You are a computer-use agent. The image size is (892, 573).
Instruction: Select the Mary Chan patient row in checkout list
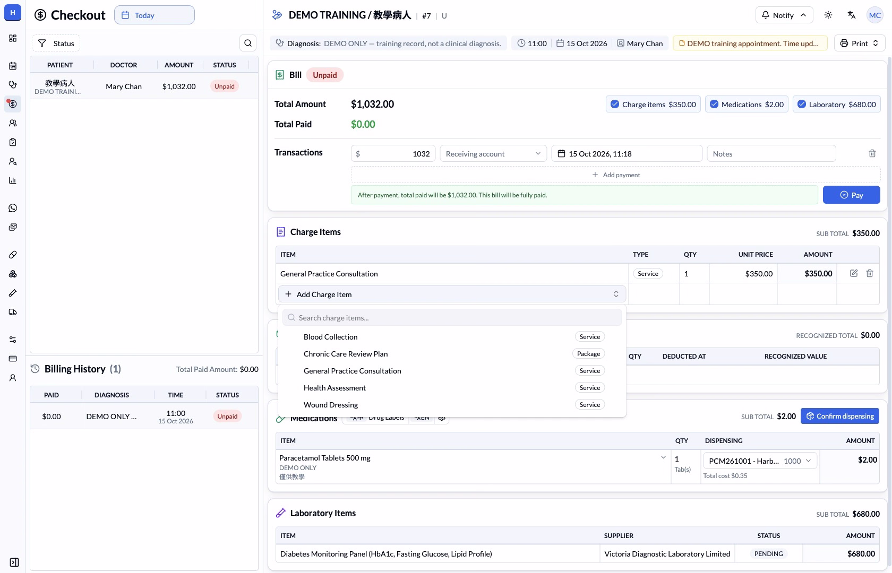144,86
